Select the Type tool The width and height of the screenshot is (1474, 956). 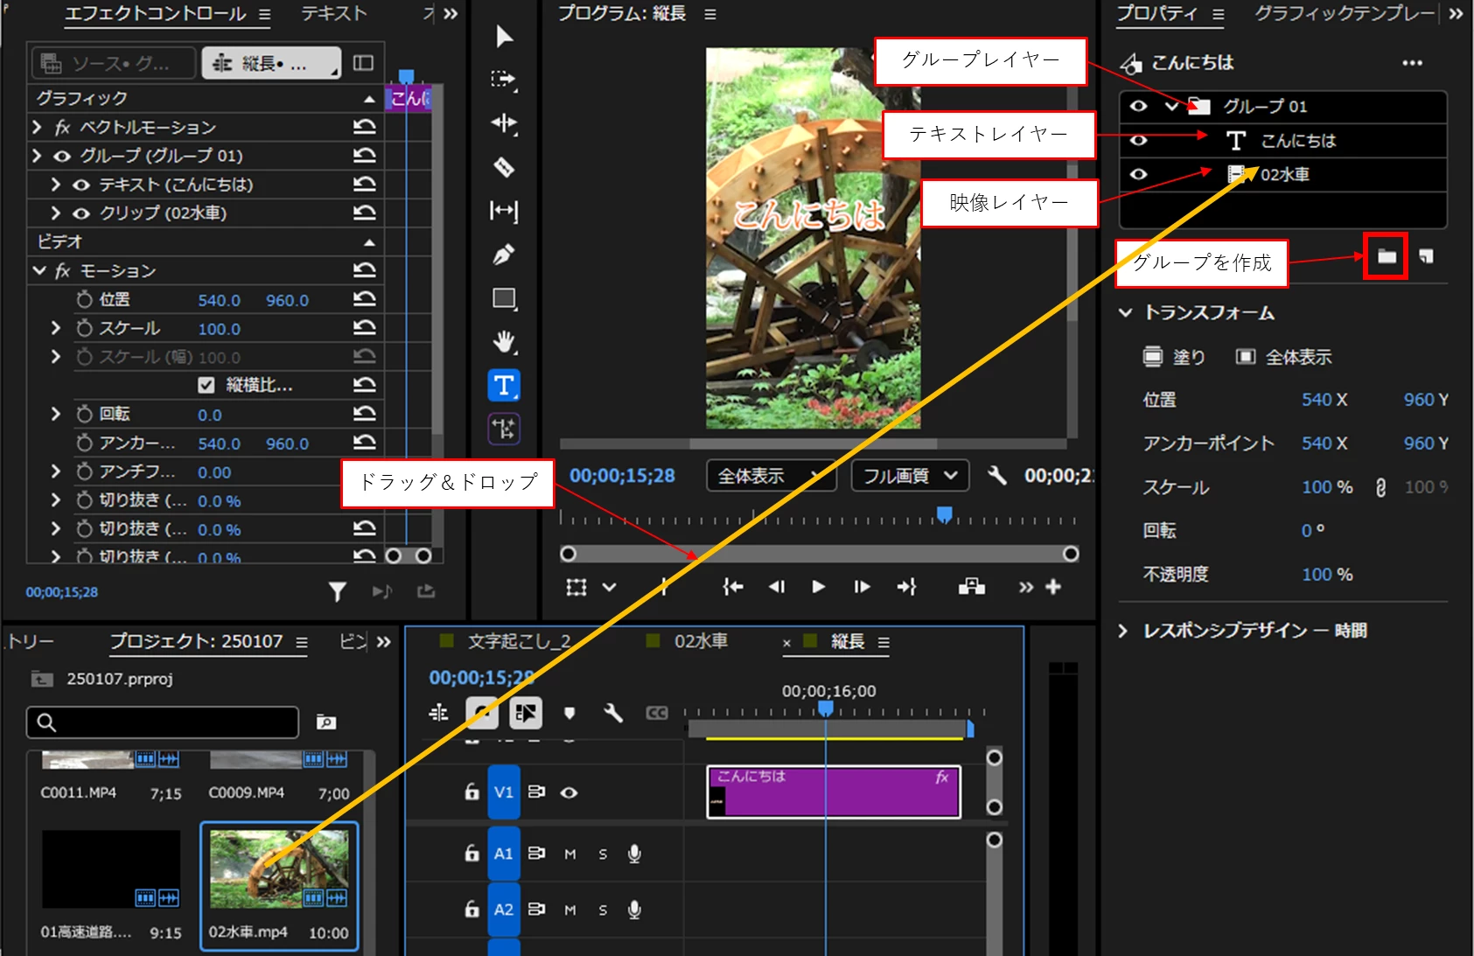tap(504, 386)
